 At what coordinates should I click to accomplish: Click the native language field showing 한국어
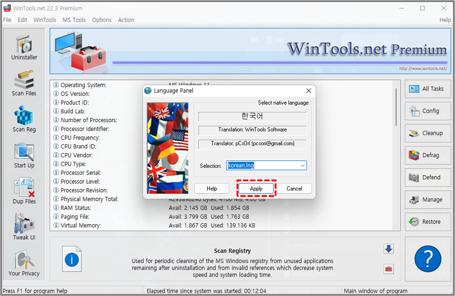(252, 117)
